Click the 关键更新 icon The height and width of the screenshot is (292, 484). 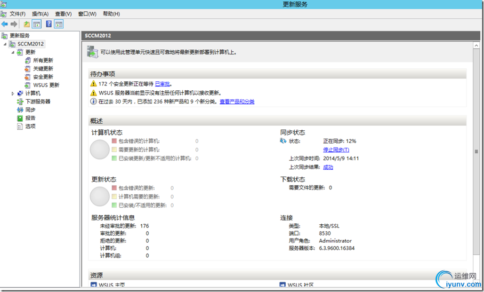28,69
